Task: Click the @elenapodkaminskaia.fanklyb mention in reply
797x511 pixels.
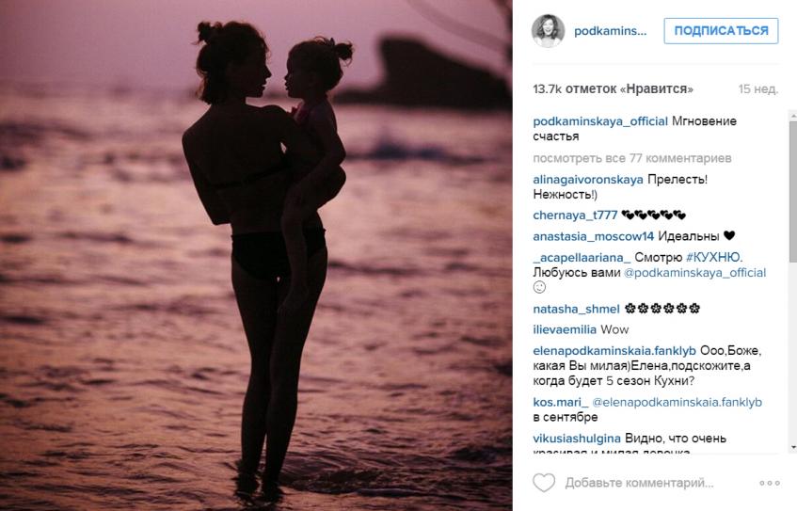Action: click(677, 402)
